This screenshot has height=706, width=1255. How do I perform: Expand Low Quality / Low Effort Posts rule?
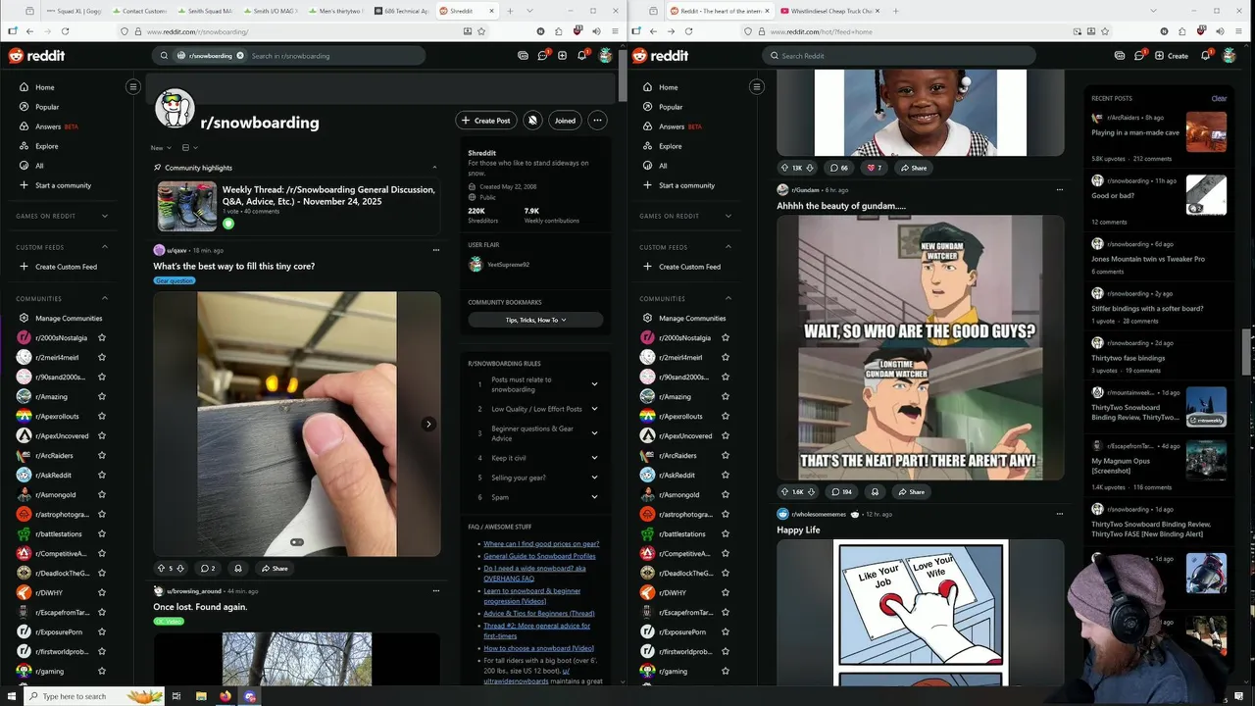(x=594, y=409)
